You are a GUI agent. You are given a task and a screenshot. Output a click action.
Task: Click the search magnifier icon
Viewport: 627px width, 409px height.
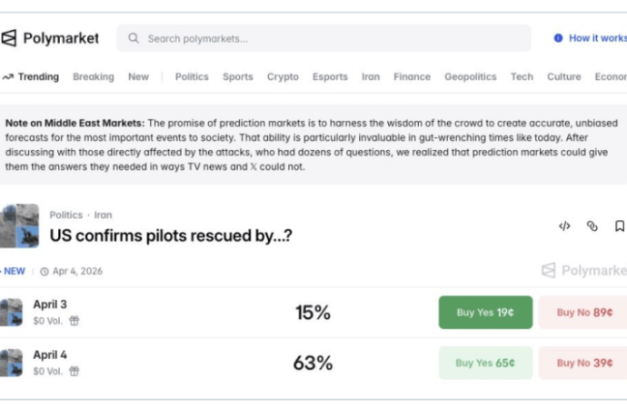pos(134,38)
